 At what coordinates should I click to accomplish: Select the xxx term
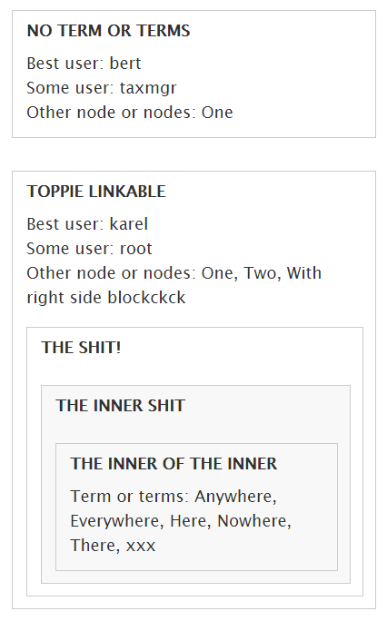[x=141, y=547]
